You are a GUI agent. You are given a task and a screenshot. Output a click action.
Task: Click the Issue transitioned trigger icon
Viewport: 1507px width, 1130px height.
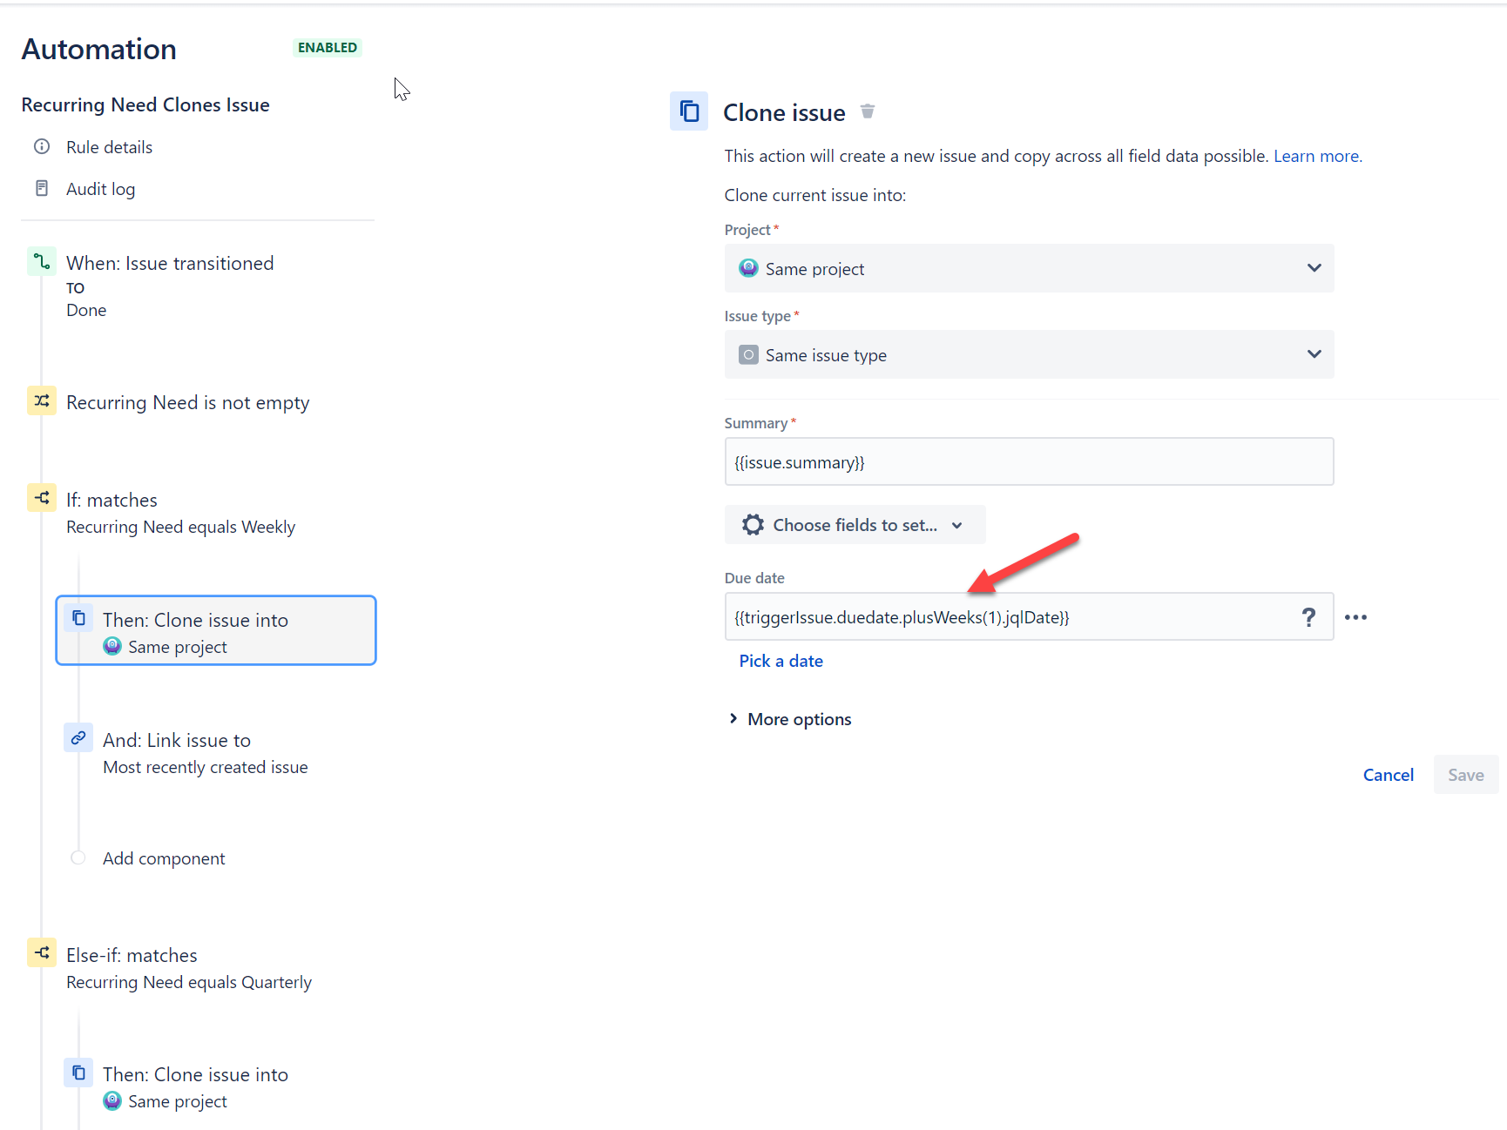(x=42, y=261)
